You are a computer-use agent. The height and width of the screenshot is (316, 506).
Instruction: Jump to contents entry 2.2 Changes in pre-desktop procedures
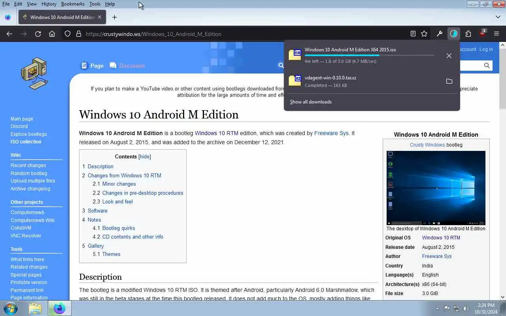[x=138, y=193]
